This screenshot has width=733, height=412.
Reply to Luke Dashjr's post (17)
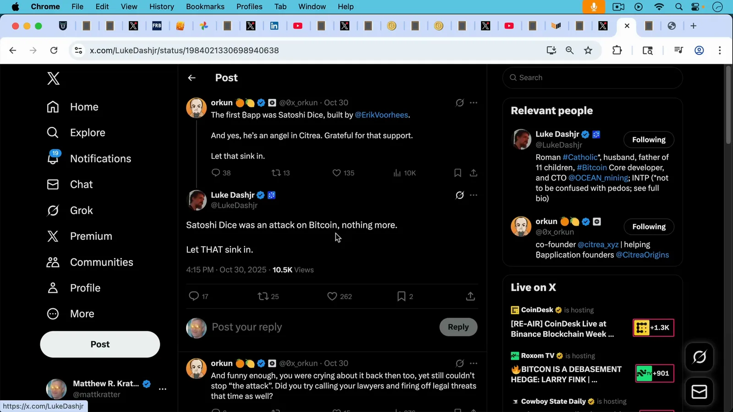pos(198,296)
